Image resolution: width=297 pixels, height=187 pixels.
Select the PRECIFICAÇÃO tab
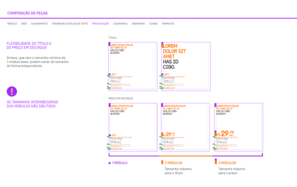click(x=101, y=23)
